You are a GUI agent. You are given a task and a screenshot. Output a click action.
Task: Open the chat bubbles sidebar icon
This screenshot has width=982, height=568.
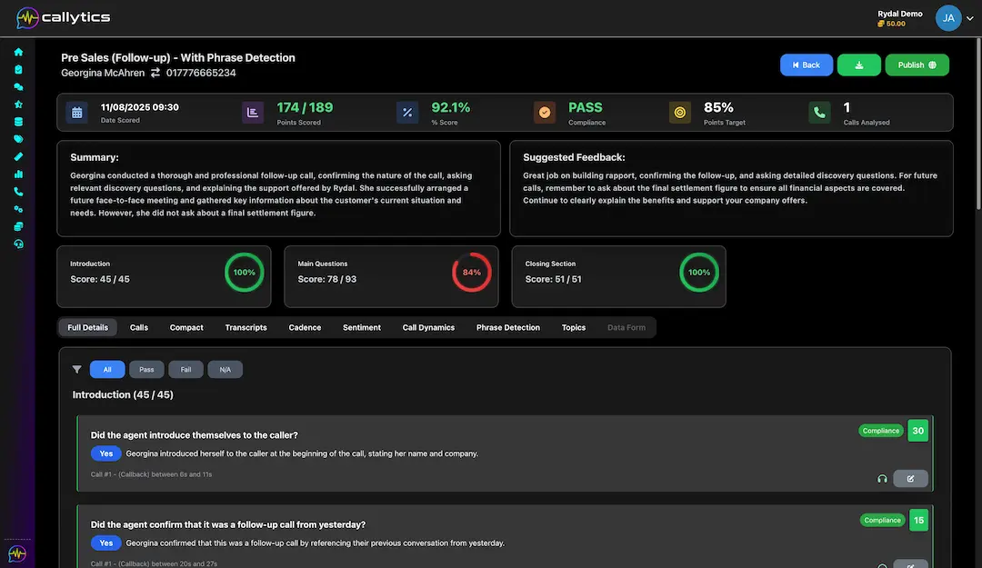(x=18, y=87)
